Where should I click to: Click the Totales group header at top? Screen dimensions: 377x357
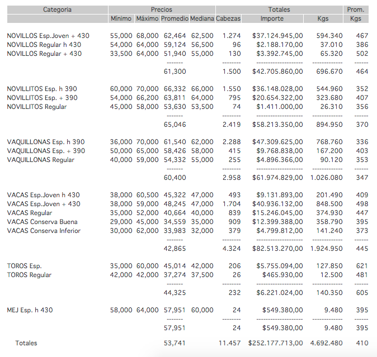point(279,9)
